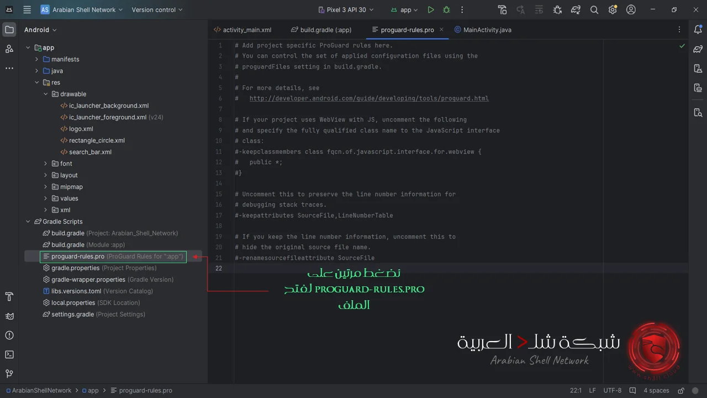Expand the java folder

(37, 71)
